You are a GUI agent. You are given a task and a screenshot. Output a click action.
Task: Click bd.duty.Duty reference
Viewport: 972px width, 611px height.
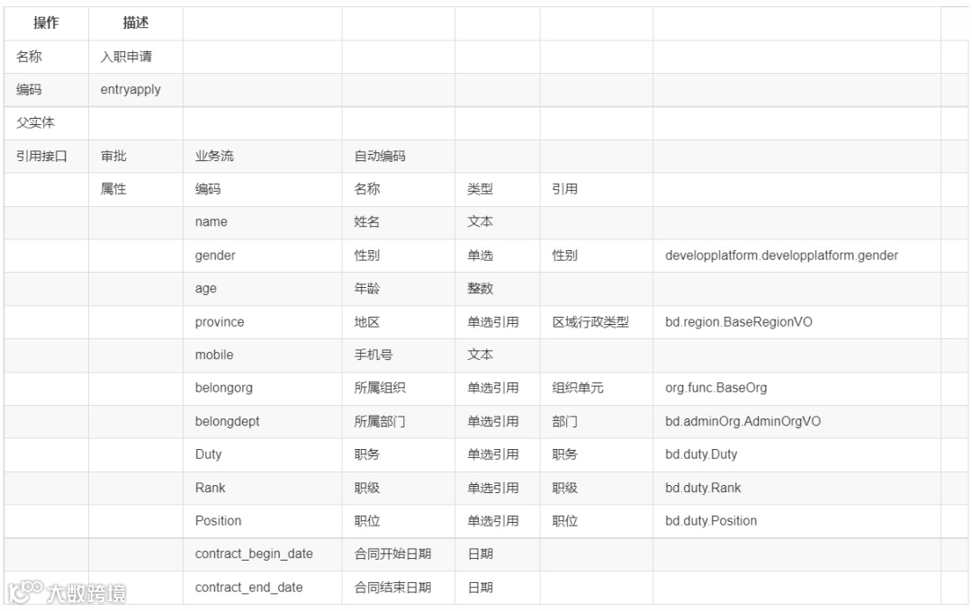tap(701, 454)
